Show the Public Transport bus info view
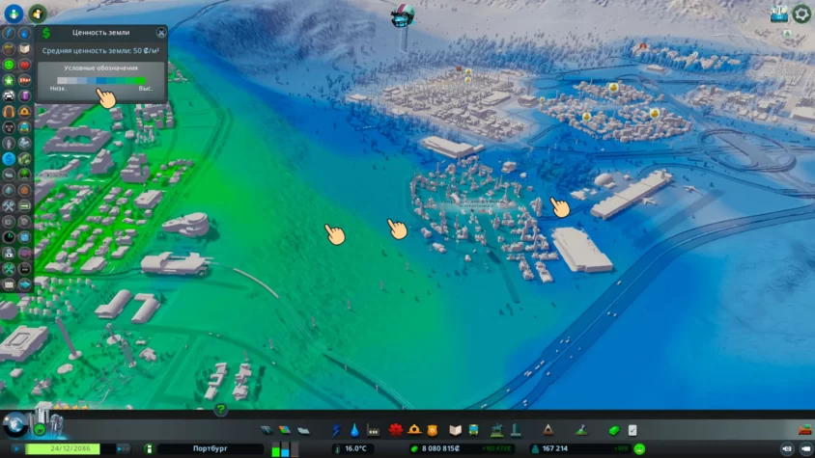The height and width of the screenshot is (458, 815). tap(24, 127)
